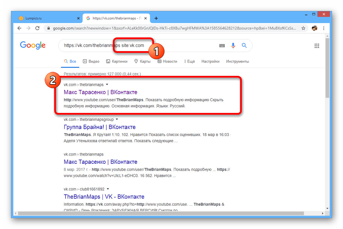Click the vertical scrollbar thumb

tap(327, 68)
